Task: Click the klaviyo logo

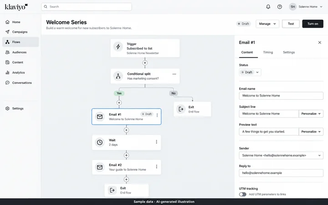Action: [x=16, y=7]
